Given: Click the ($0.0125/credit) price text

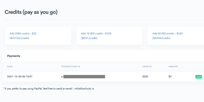Looking at the screenshot, I should pos(19,38).
